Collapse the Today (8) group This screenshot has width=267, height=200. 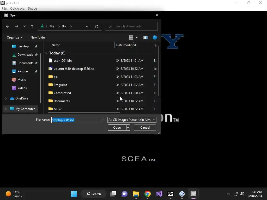coord(47,53)
